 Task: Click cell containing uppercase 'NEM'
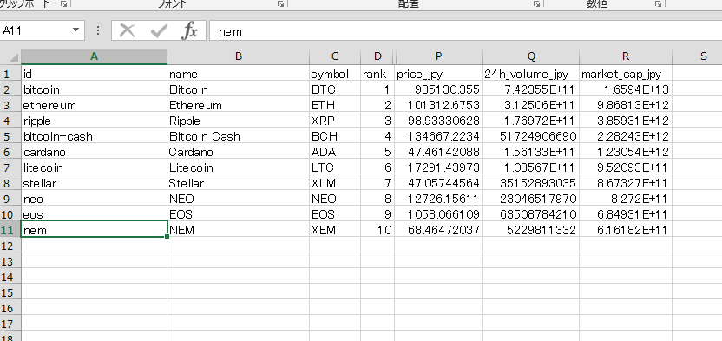pos(238,230)
